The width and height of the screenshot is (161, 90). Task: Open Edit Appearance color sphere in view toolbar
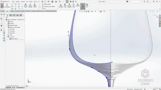tap(101, 11)
